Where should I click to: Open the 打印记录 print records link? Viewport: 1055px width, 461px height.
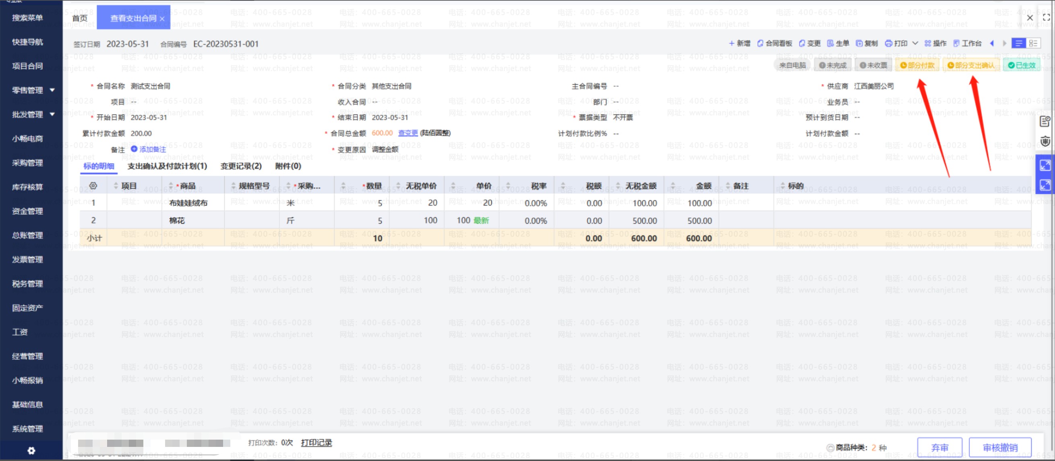click(316, 442)
